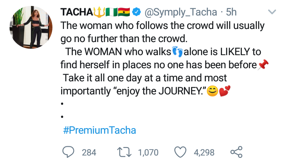
Task: Open Tacha's profile picture
Action: coord(31,27)
